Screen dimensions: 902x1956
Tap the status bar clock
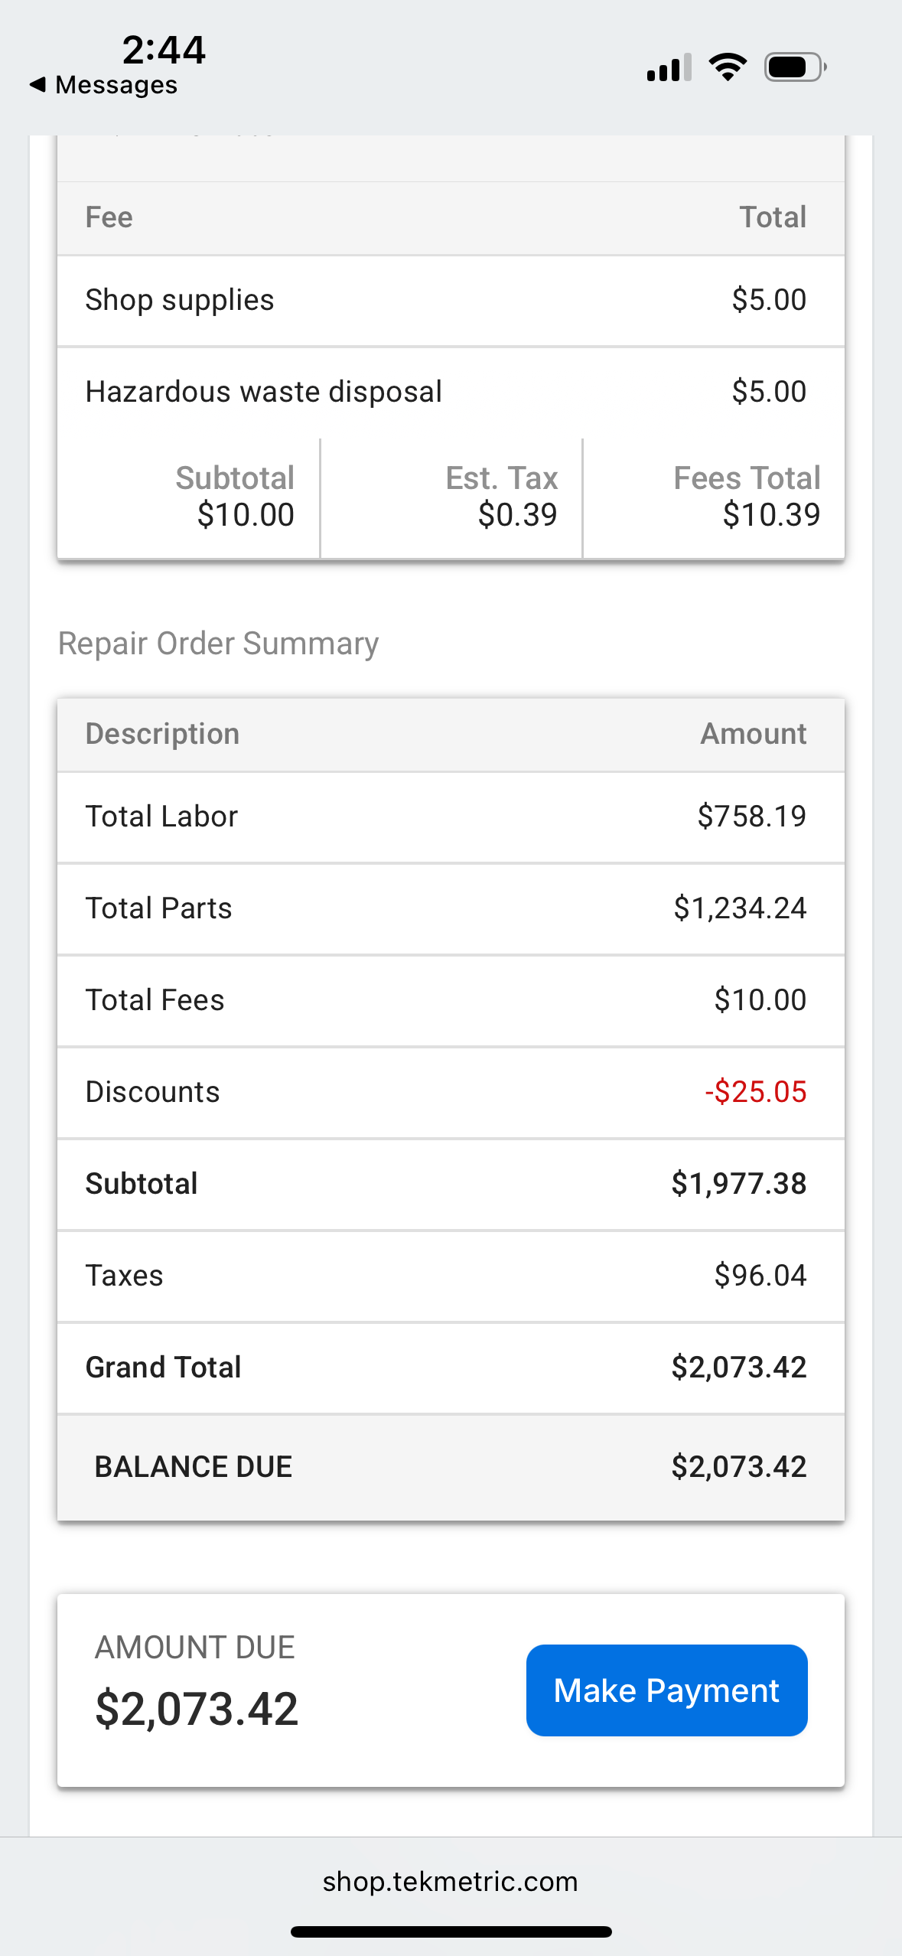(x=164, y=50)
